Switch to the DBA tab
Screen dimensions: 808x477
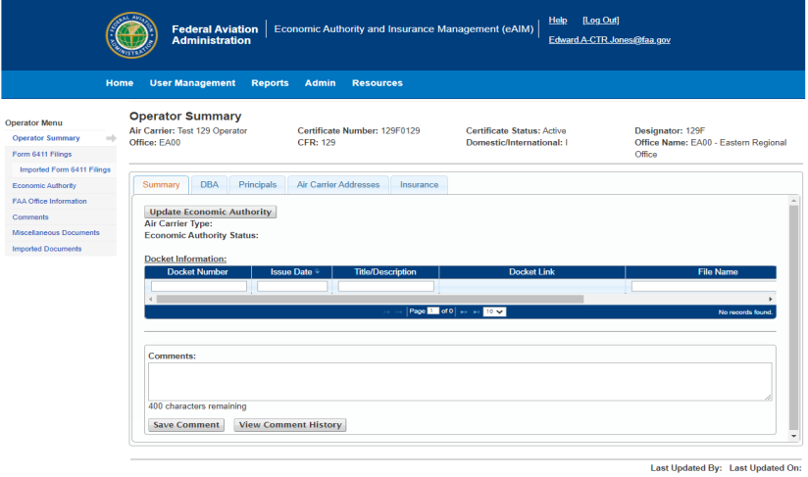click(209, 185)
